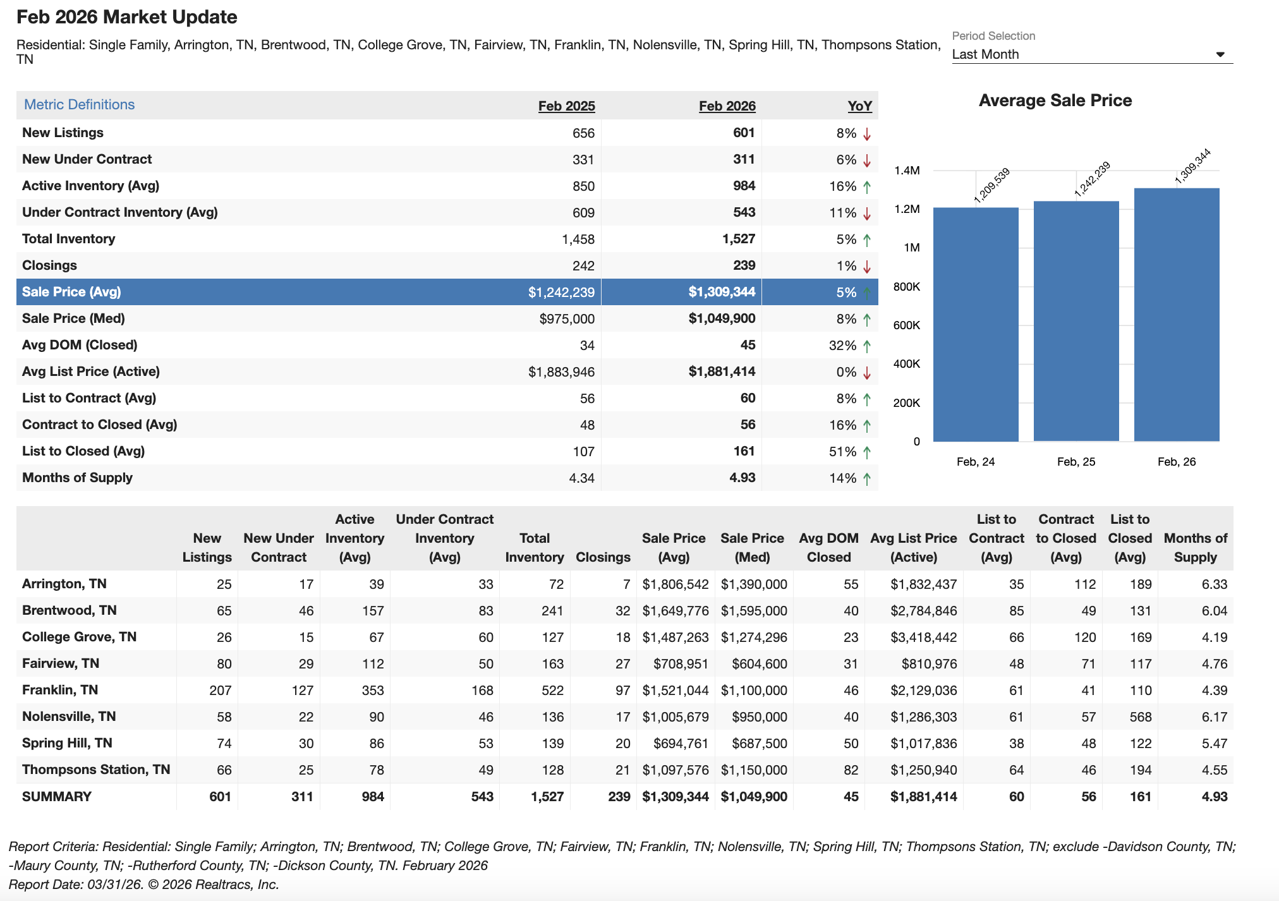Click the Months of Supply up arrow
The image size is (1279, 901).
tap(867, 479)
